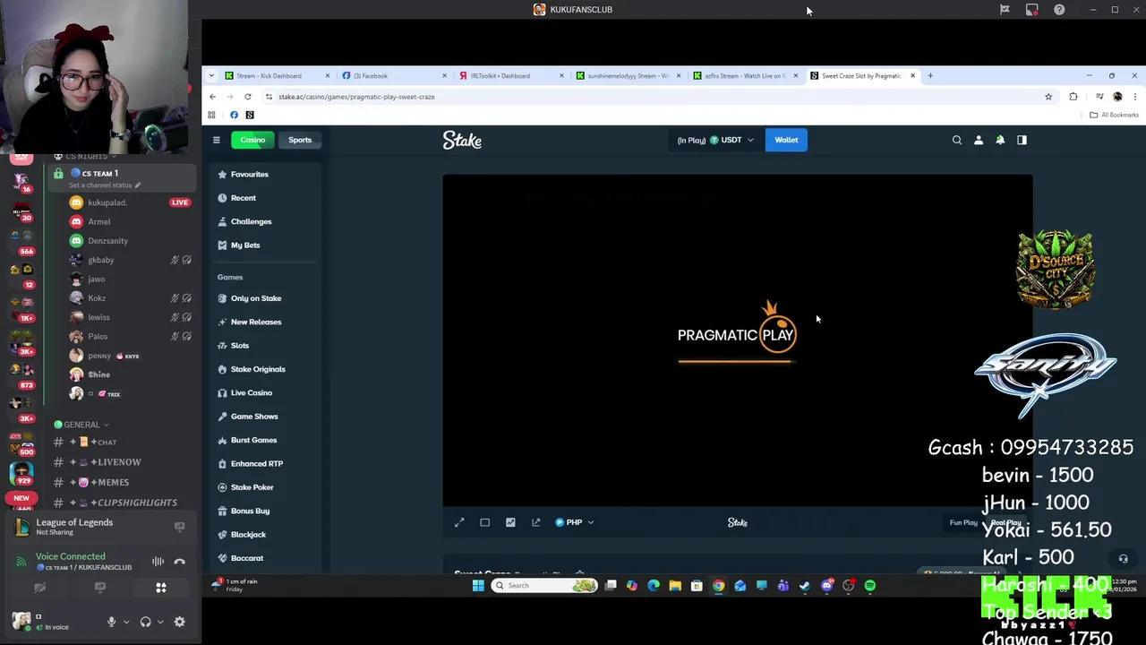Click the blue Wallet button
Image resolution: width=1146 pixels, height=645 pixels.
(786, 140)
